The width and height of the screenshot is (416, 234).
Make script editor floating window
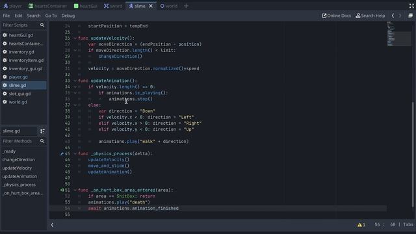coord(410,16)
